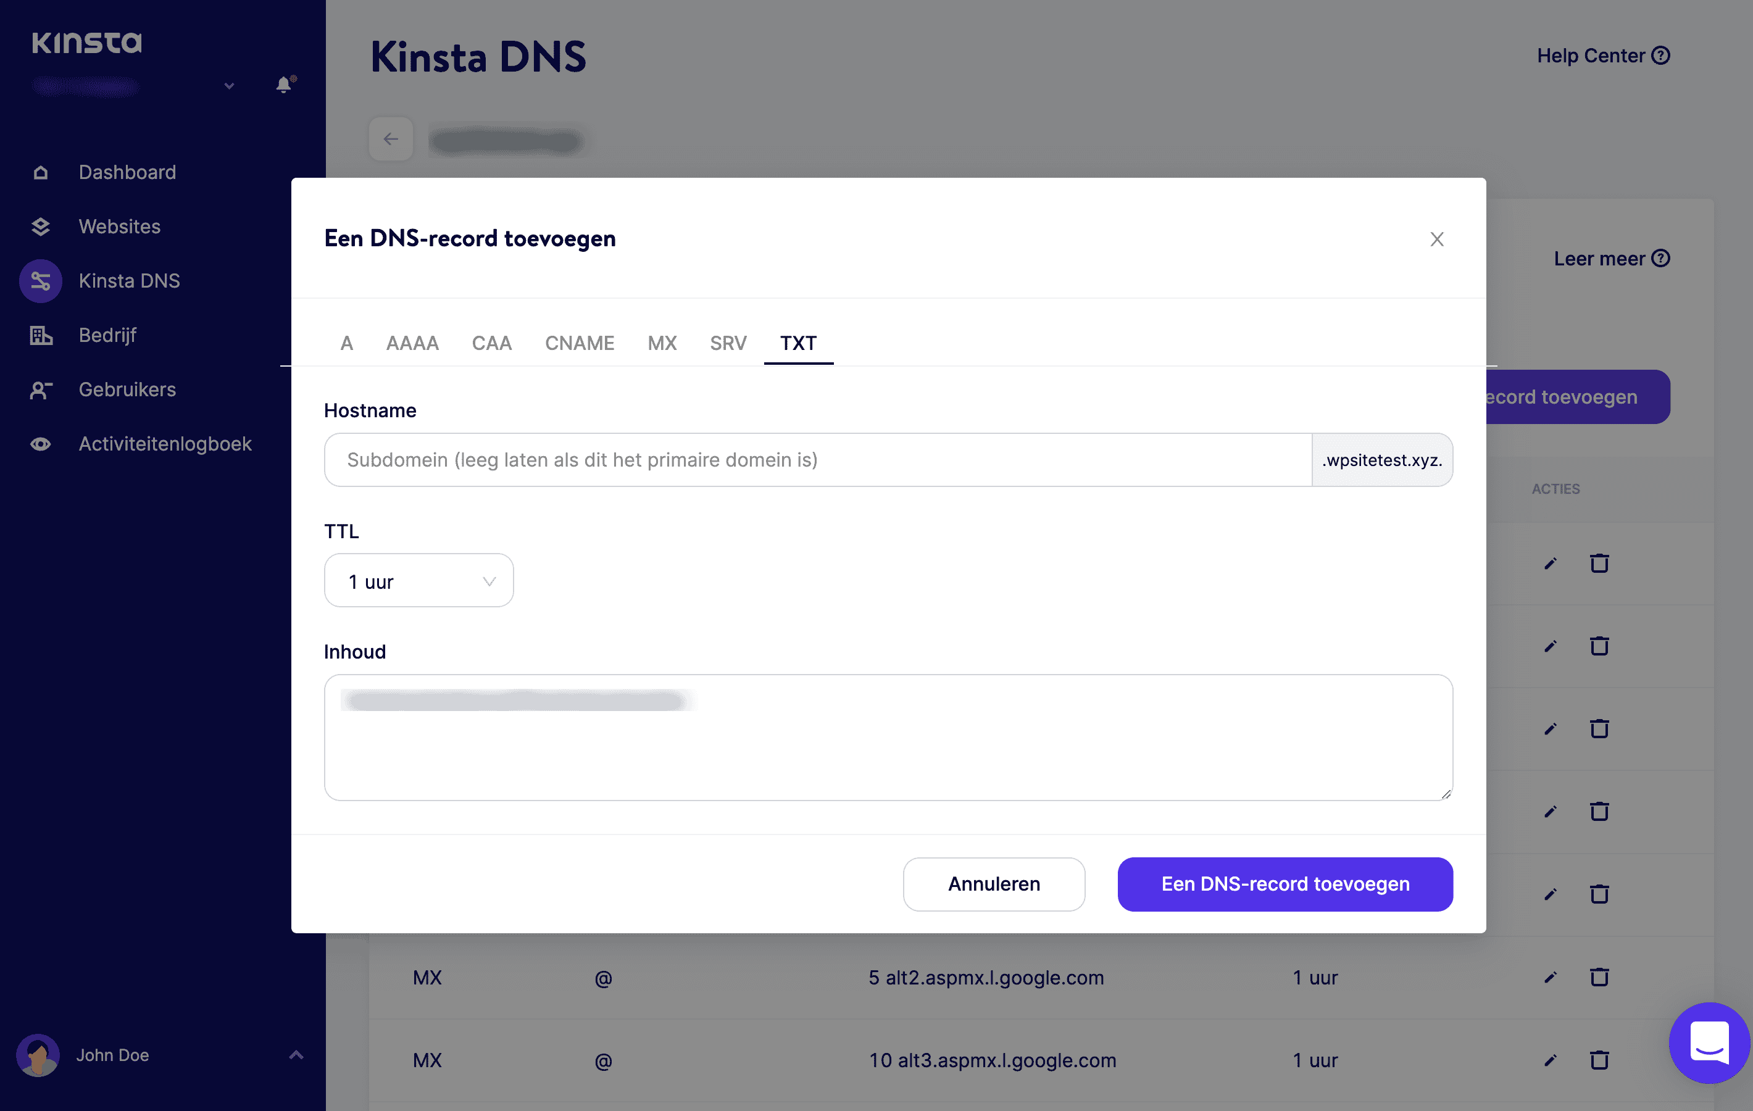
Task: Open the Bedrijf menu item
Action: tap(108, 335)
